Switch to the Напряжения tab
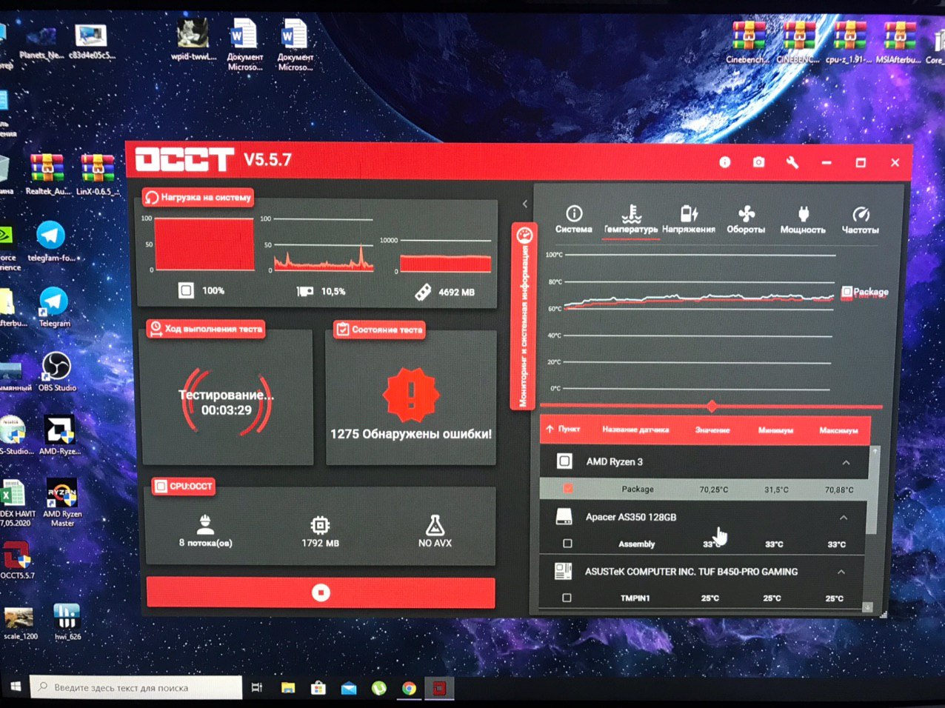The width and height of the screenshot is (945, 708). [x=689, y=220]
